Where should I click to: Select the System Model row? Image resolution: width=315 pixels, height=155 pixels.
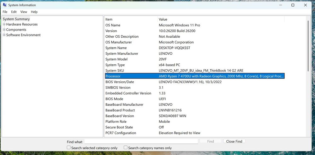tap(195, 59)
